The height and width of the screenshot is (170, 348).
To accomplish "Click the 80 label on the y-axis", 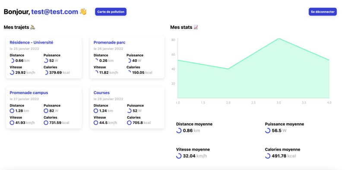I will (173, 40).
